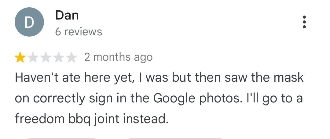330x139 pixels.
Task: Click the "freedom bbq joint instead." final line
Action: tap(92, 118)
